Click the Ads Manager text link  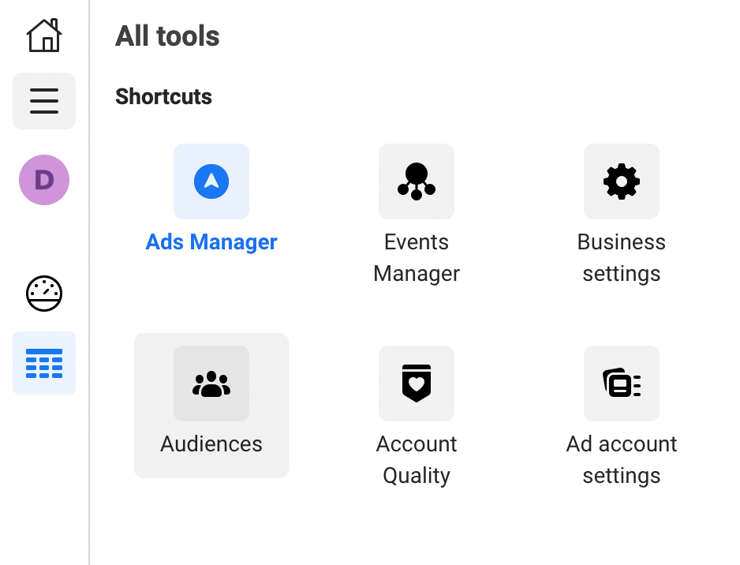[211, 242]
